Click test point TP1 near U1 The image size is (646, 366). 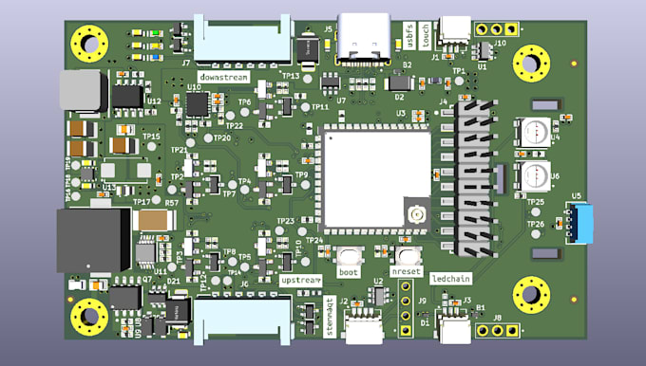click(x=459, y=81)
